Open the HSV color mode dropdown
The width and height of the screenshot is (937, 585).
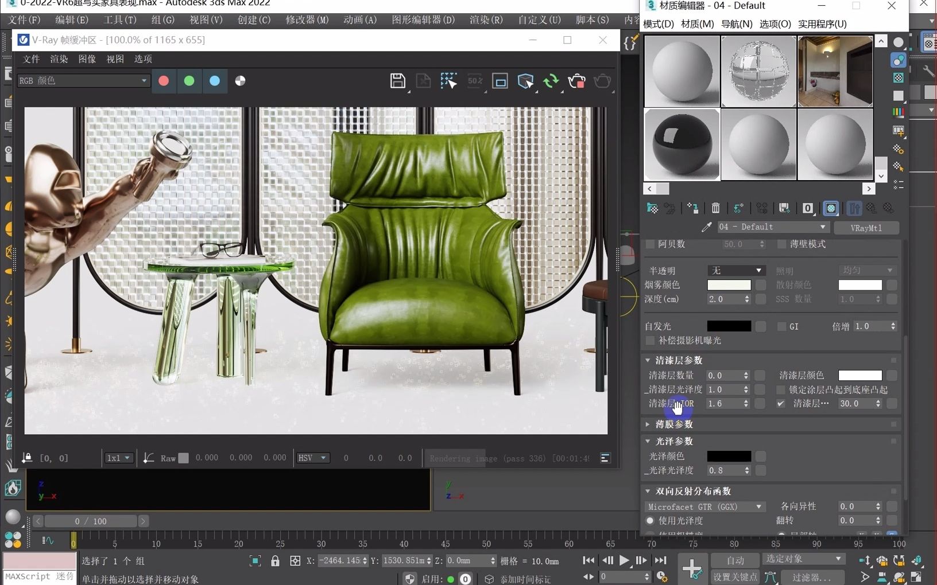pos(312,458)
